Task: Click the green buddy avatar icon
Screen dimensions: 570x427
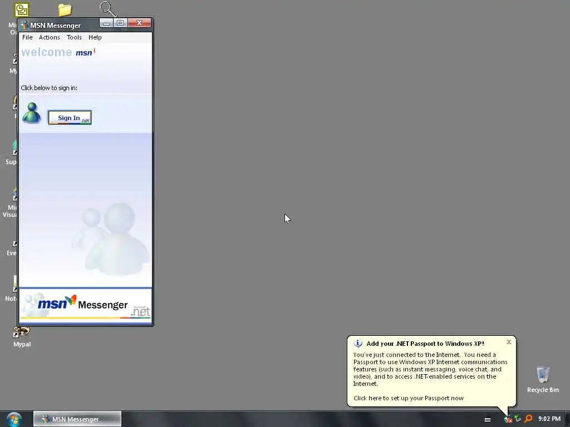Action: point(32,113)
